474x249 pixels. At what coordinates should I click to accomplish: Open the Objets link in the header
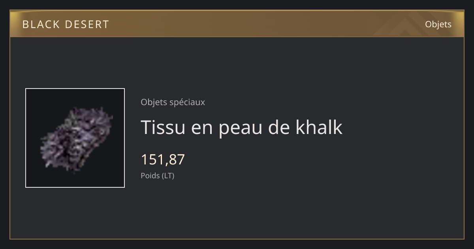[x=438, y=24]
